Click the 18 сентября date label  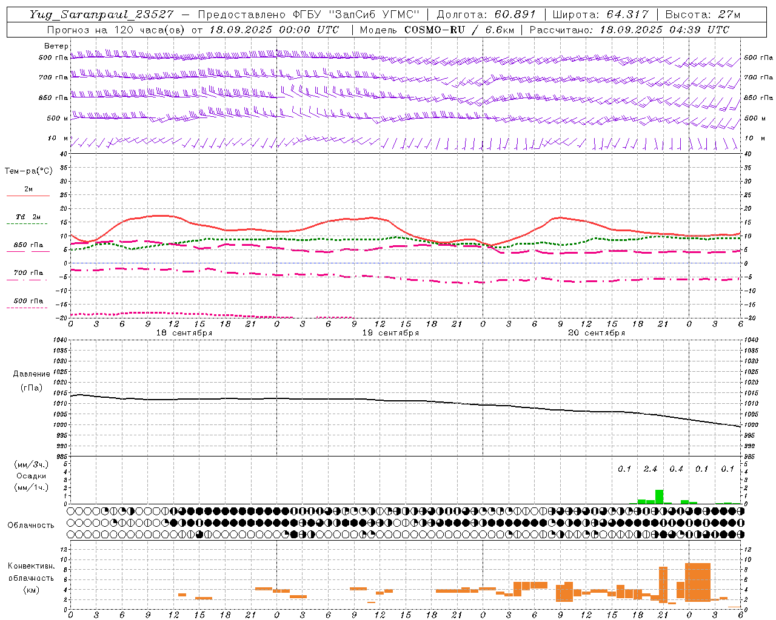pyautogui.click(x=184, y=333)
